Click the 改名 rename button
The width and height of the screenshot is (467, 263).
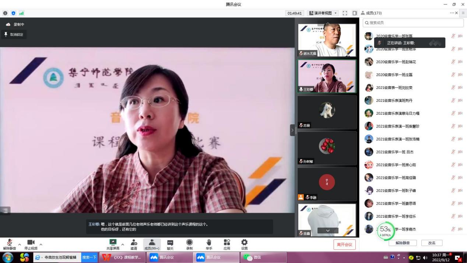[432, 243]
